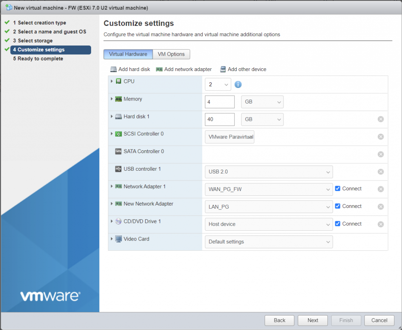This screenshot has height=330, width=402.
Task: Open the Memory unit GB dropdown
Action: 262,102
